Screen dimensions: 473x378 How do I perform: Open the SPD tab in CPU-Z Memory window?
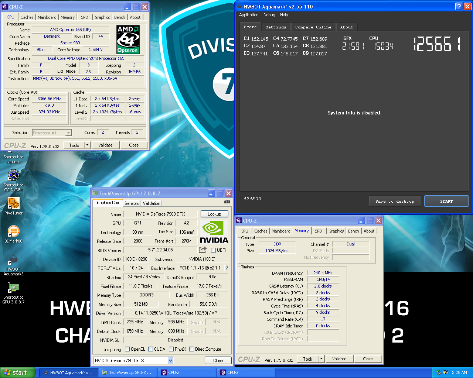[319, 231]
